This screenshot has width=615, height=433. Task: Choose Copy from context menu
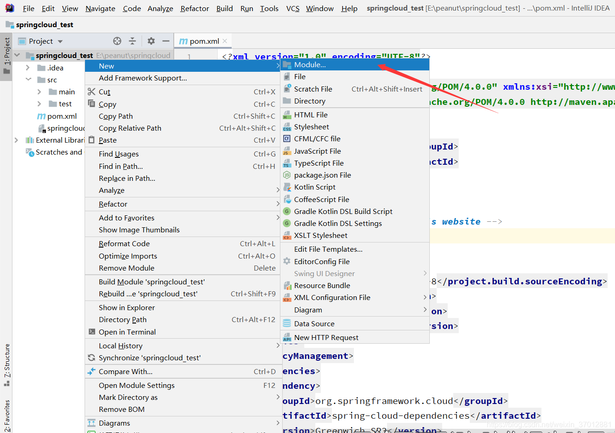(x=182, y=104)
